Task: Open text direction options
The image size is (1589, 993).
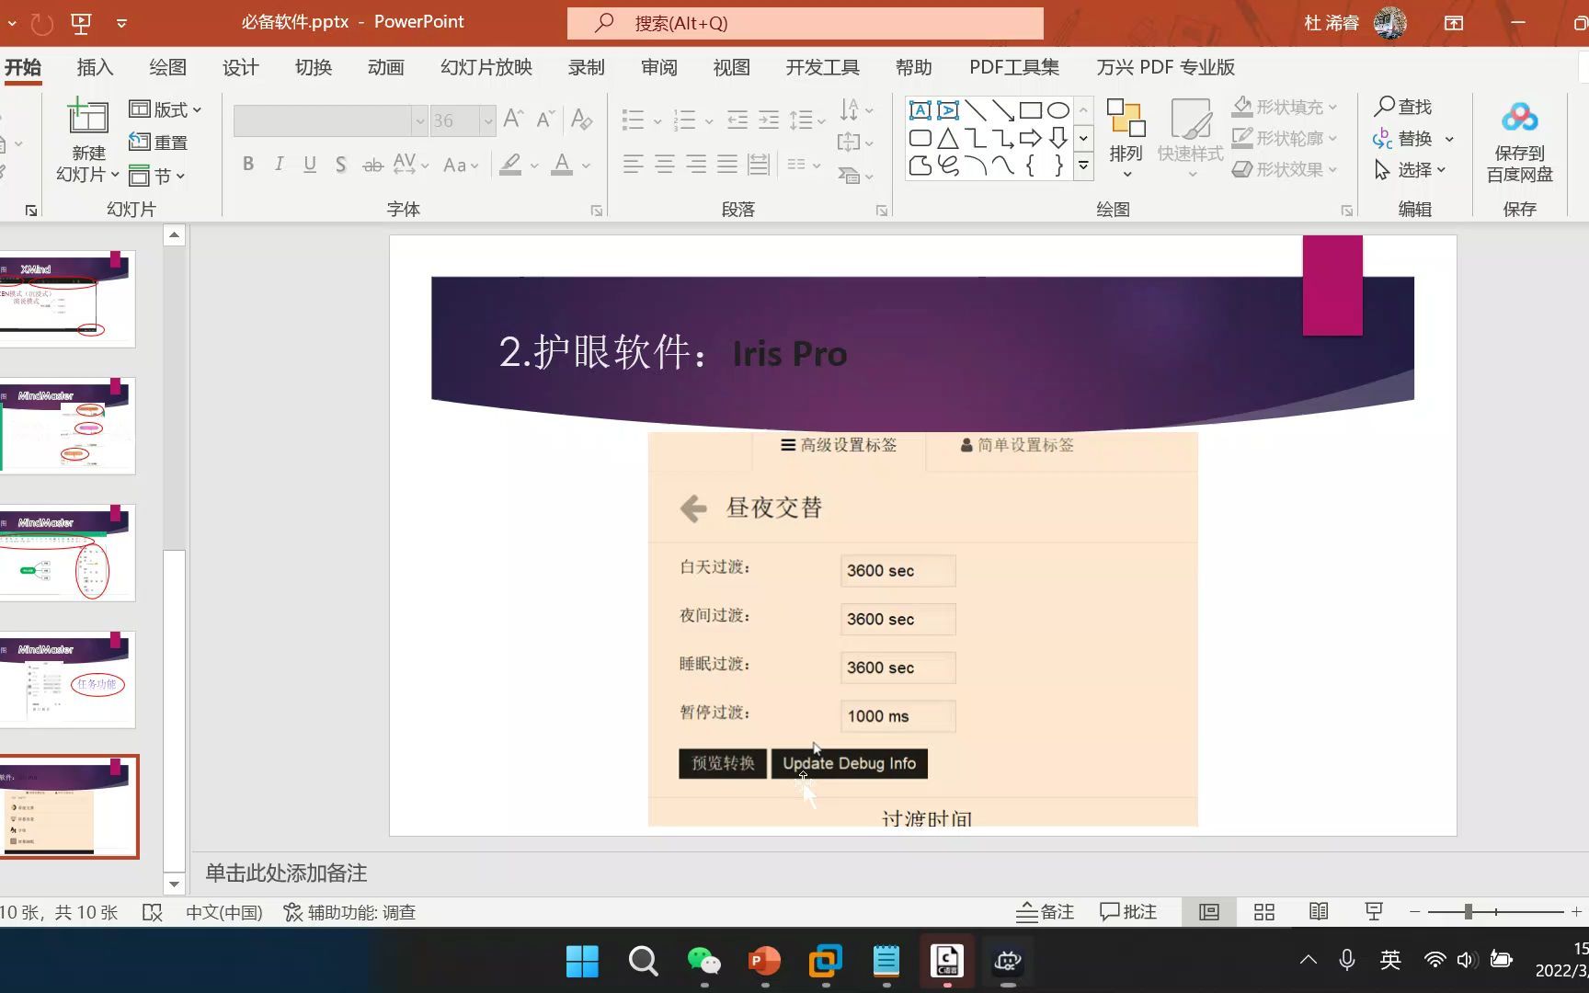Action: (855, 110)
